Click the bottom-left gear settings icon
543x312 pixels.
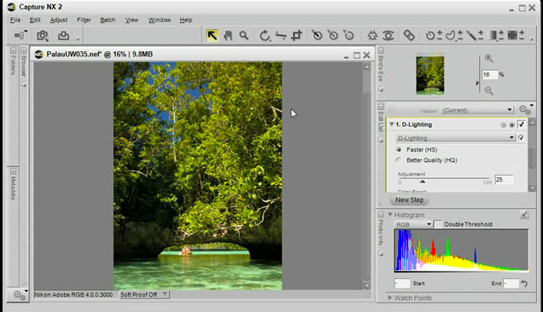[20, 295]
